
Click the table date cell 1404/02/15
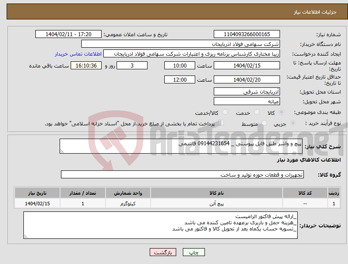click(x=37, y=204)
